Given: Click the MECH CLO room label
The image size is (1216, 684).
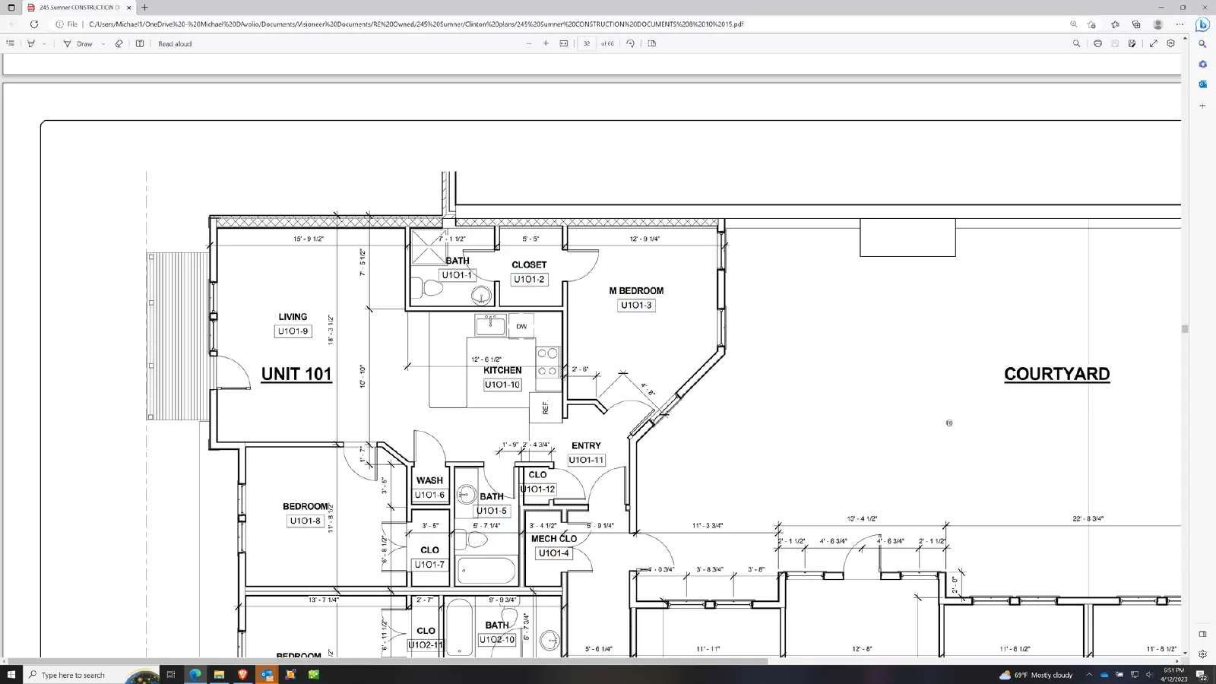Looking at the screenshot, I should 553,539.
